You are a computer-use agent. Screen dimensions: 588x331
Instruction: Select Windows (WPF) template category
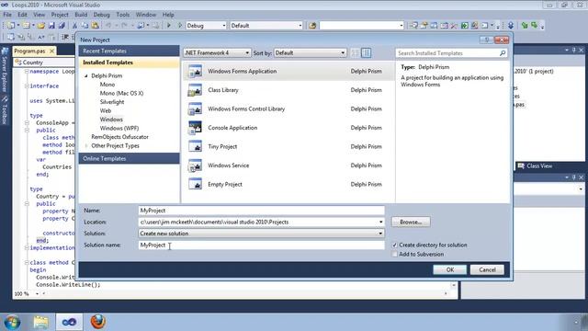(x=119, y=129)
